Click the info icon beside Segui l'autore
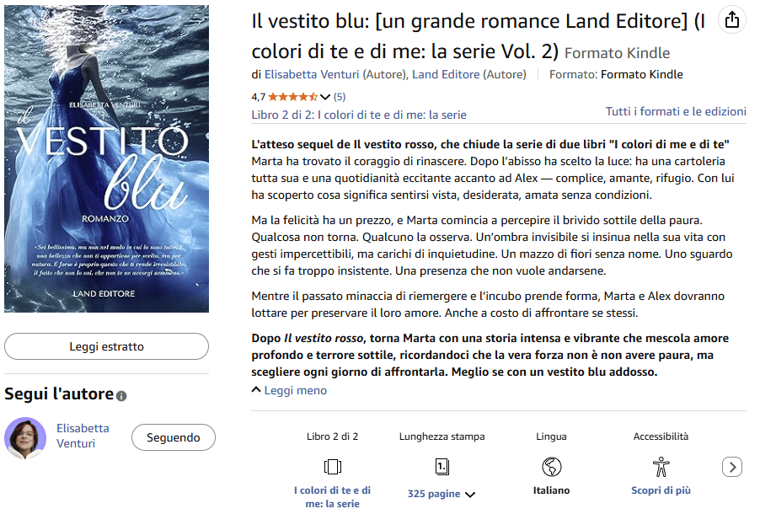Screen dimensions: 760x514 click(121, 396)
